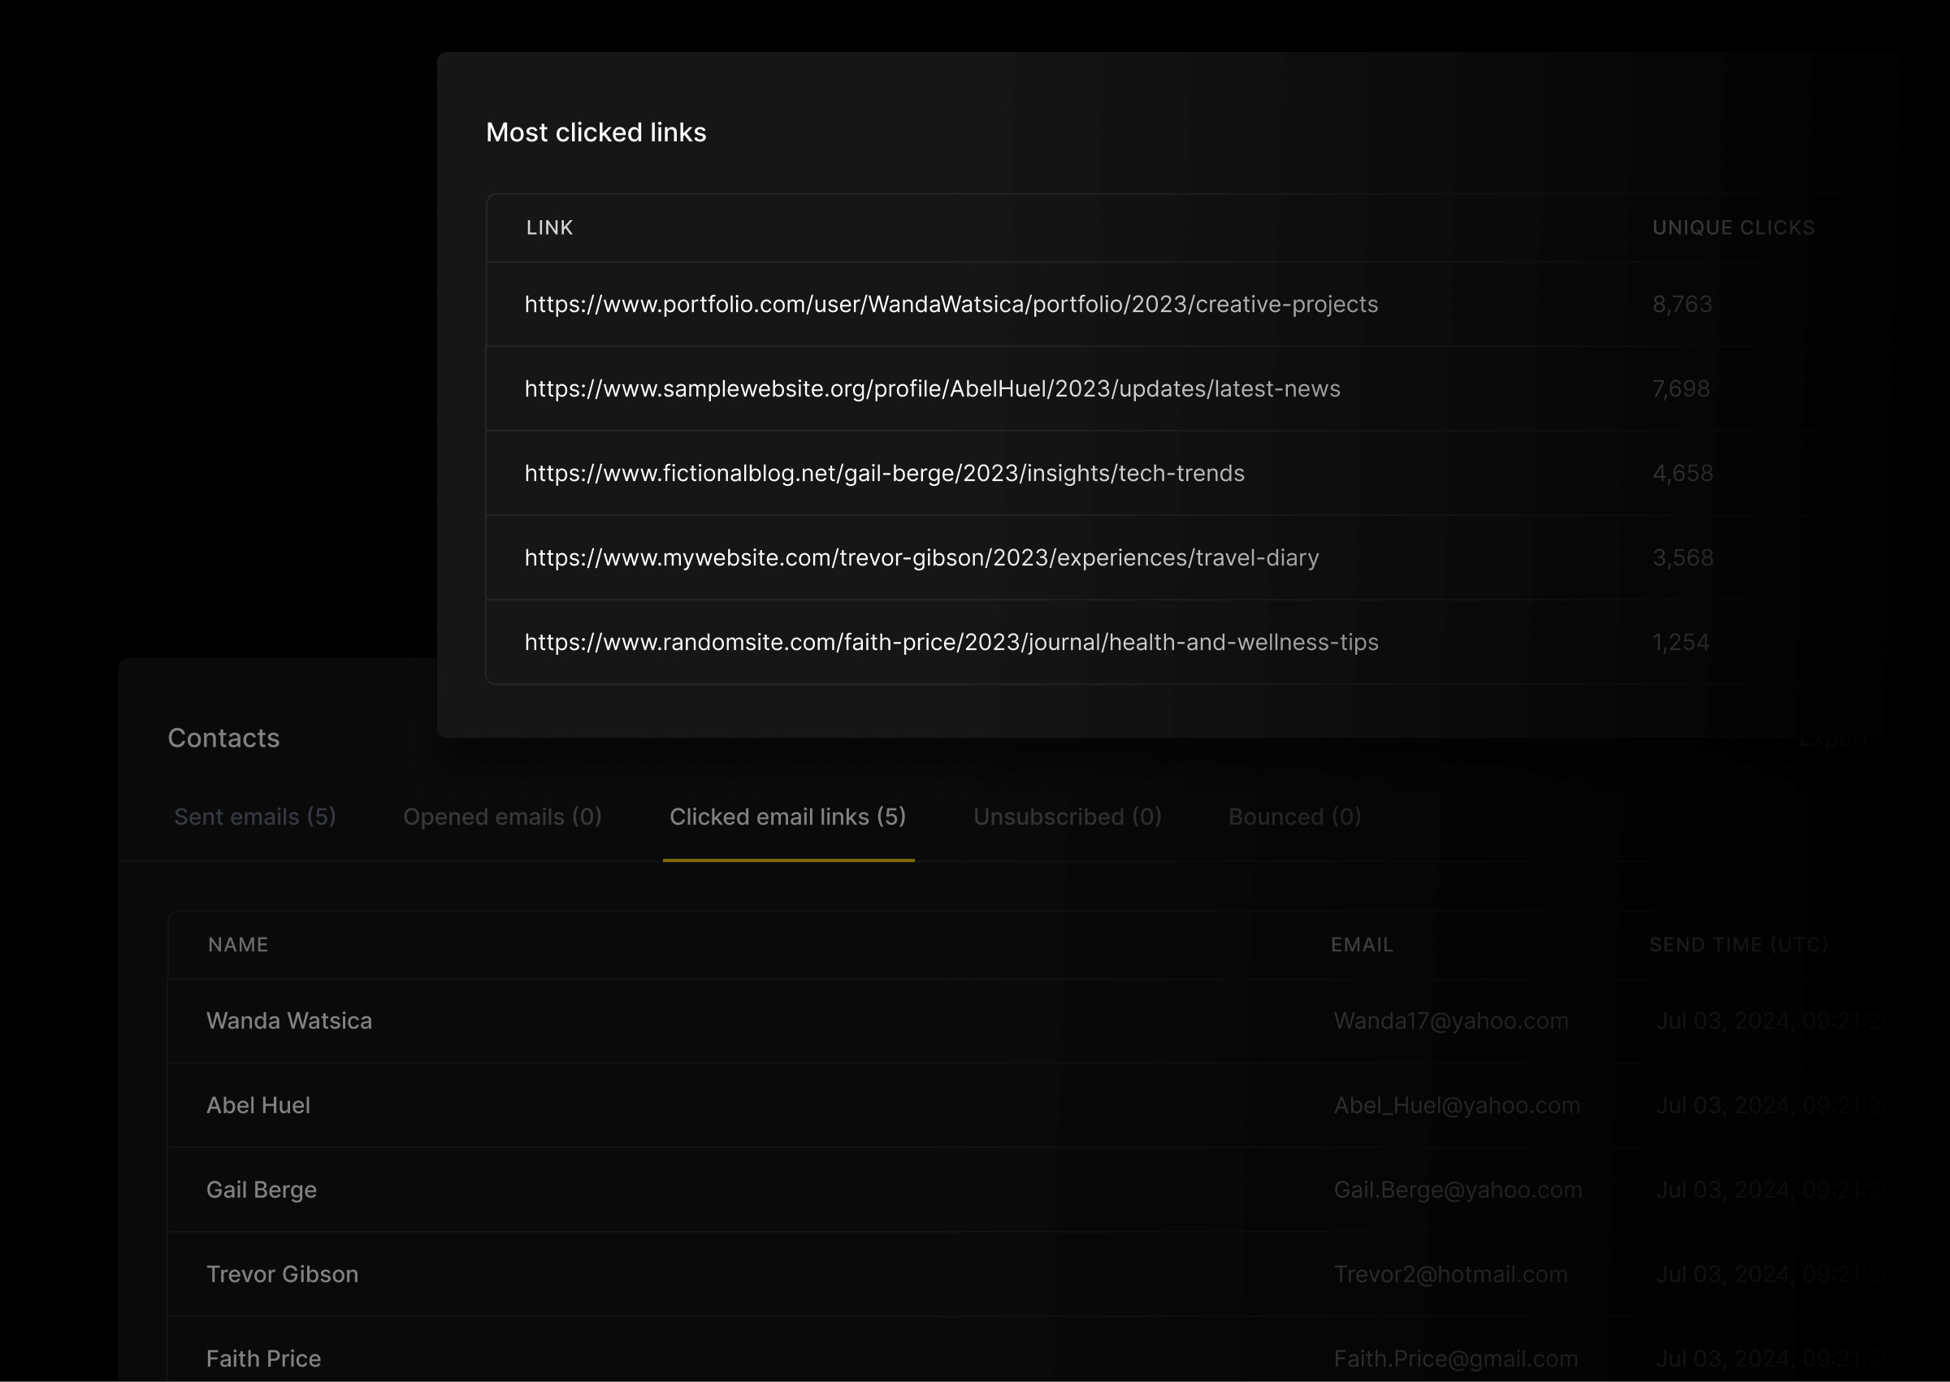The width and height of the screenshot is (1950, 1382).
Task: Click the Abel_Huel@yahoo.com email cell
Action: (1457, 1105)
